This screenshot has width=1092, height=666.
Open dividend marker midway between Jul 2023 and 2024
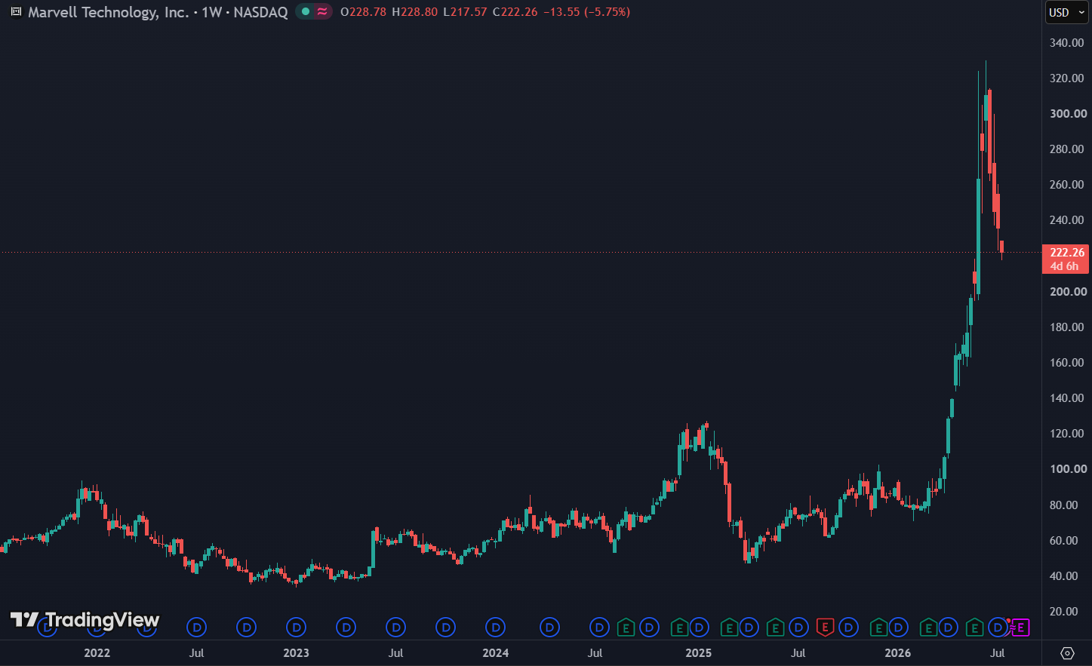click(x=446, y=627)
